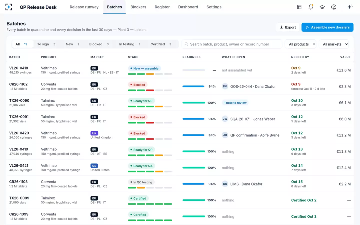Screen dimensions: 360x225
Task: Switch to the Blockers tab
Action: [138, 7]
